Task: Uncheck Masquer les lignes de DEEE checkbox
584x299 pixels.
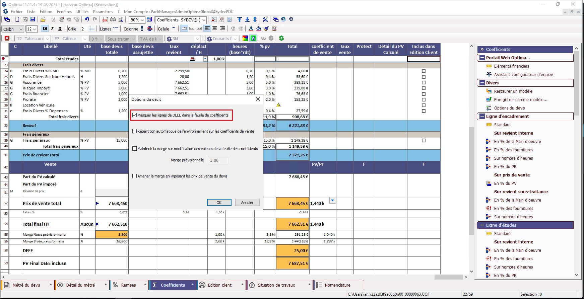Action: 135,115
